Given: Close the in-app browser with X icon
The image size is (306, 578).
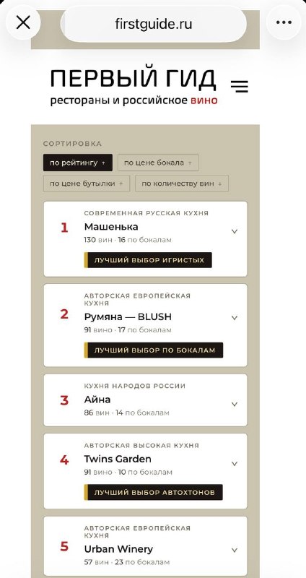Looking at the screenshot, I should coord(23,23).
